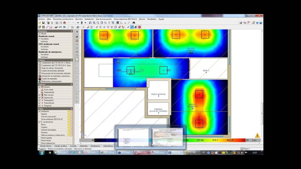This screenshot has width=301, height=169.
Task: Collapse the Capas panel section
Action: tap(71, 109)
